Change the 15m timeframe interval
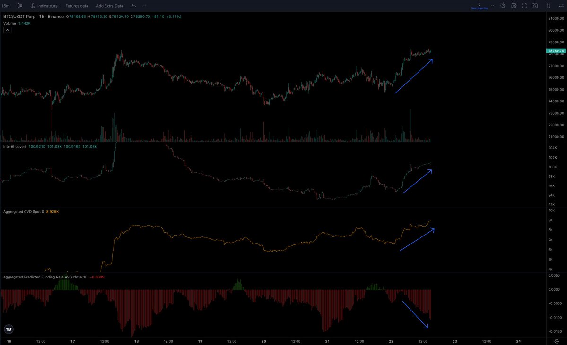This screenshot has height=345, width=567. point(6,6)
